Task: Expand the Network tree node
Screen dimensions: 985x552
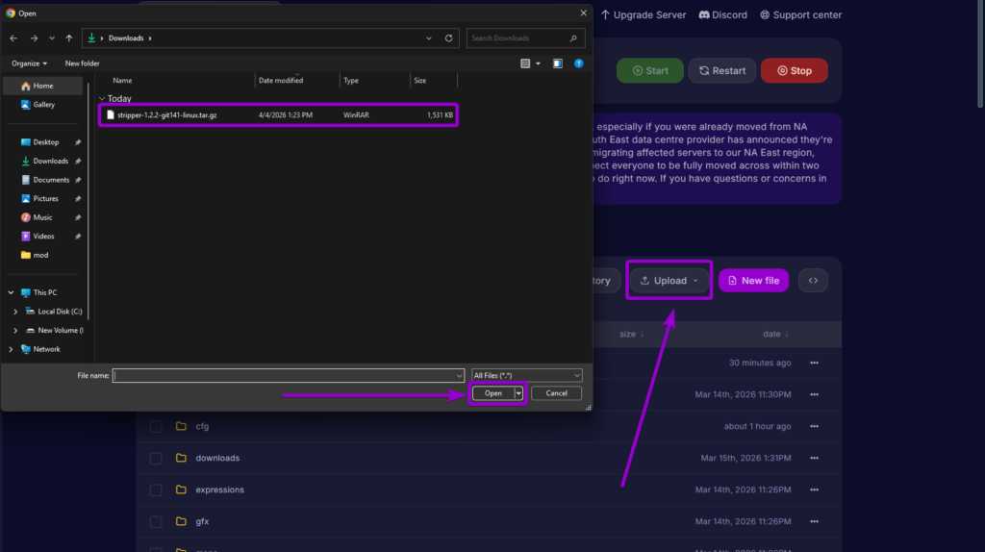Action: click(x=11, y=349)
